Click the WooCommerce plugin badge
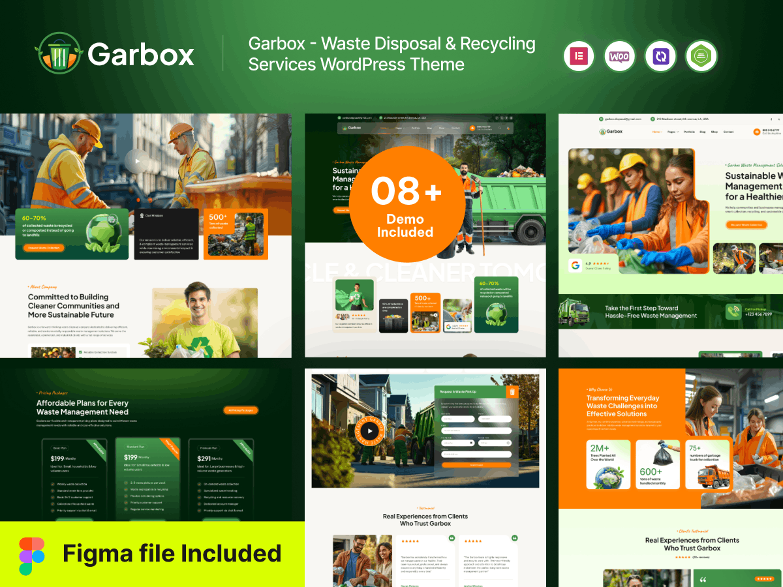 [620, 57]
